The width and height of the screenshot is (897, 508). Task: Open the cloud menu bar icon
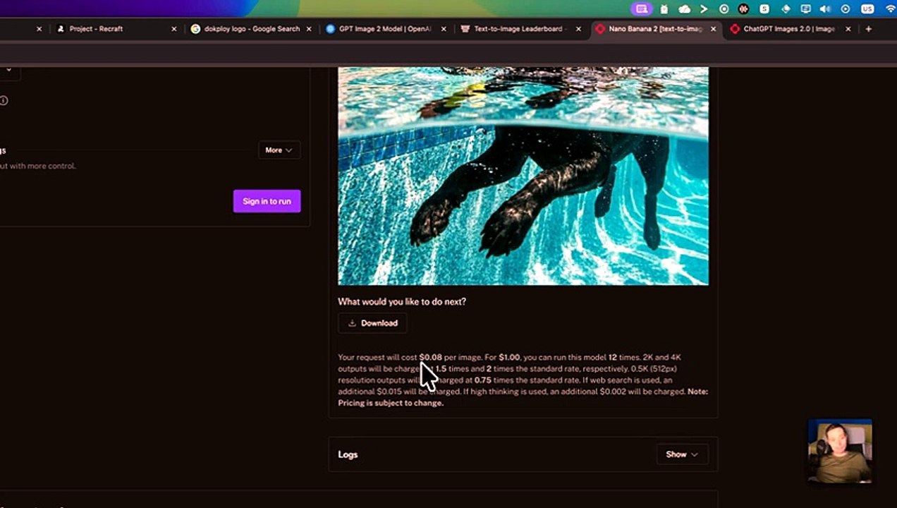(x=684, y=9)
